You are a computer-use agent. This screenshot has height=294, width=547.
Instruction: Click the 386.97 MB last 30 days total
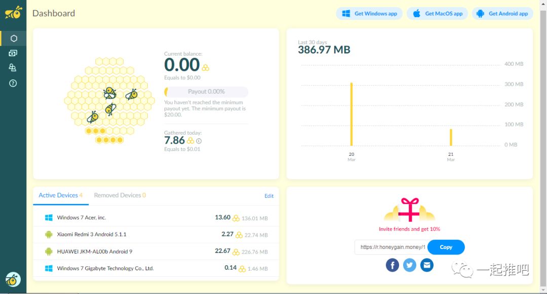click(x=324, y=50)
